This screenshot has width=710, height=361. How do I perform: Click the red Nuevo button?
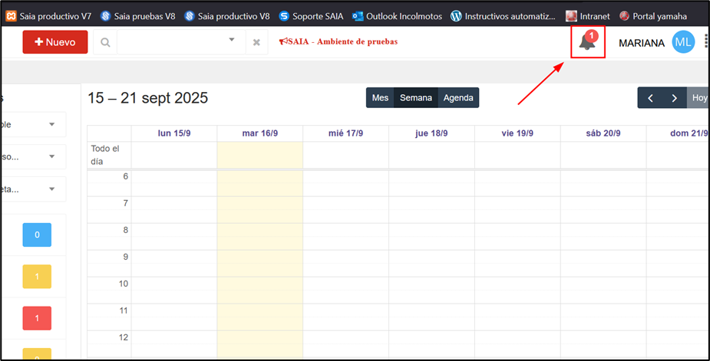[55, 42]
